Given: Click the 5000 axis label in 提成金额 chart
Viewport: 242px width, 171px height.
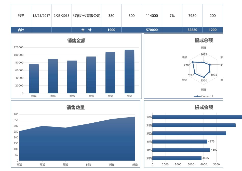Looking at the screenshot, I should pos(217,165).
